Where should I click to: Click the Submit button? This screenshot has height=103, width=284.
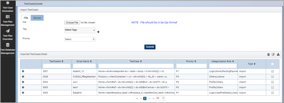point(150,47)
